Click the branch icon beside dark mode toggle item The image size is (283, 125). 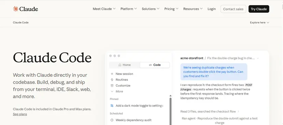[x=112, y=105]
